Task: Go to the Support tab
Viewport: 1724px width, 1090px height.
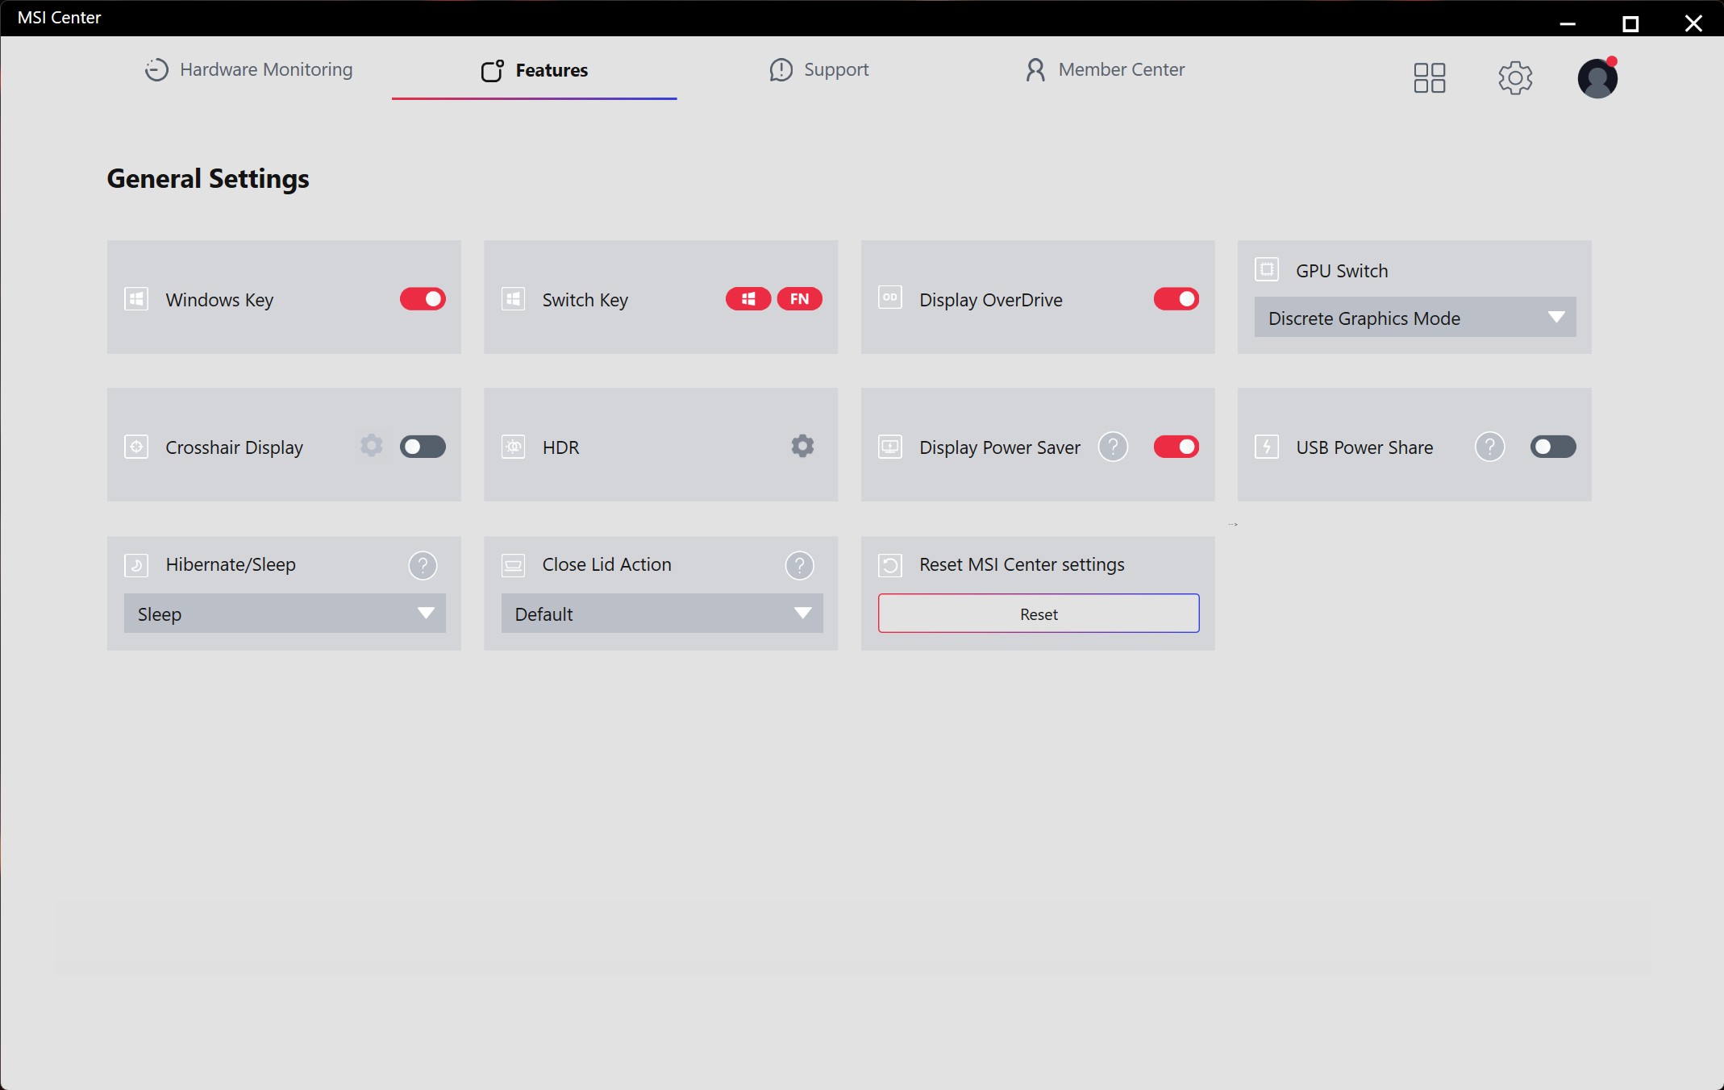Action: tap(818, 70)
